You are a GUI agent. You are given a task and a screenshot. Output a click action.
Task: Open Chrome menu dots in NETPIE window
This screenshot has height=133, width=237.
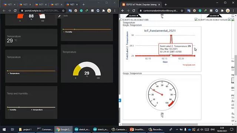(115, 11)
